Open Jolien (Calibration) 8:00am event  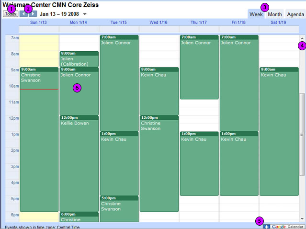click(x=79, y=59)
